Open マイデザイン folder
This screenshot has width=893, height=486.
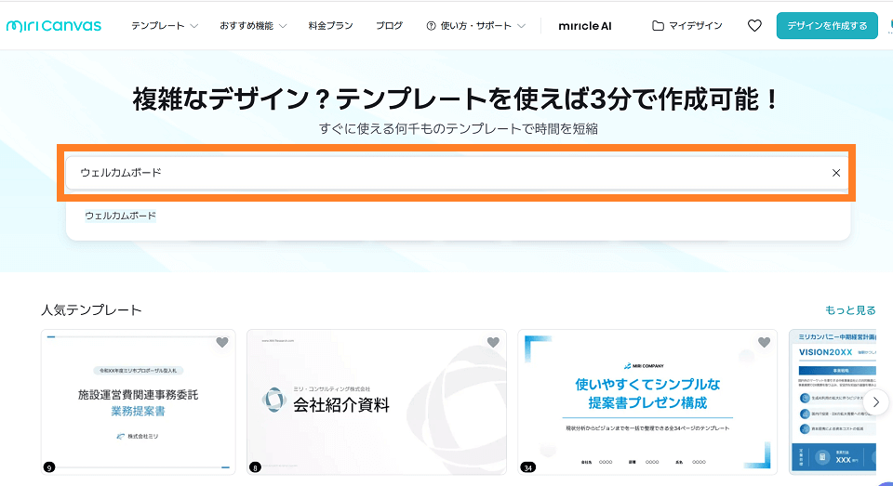pos(686,25)
